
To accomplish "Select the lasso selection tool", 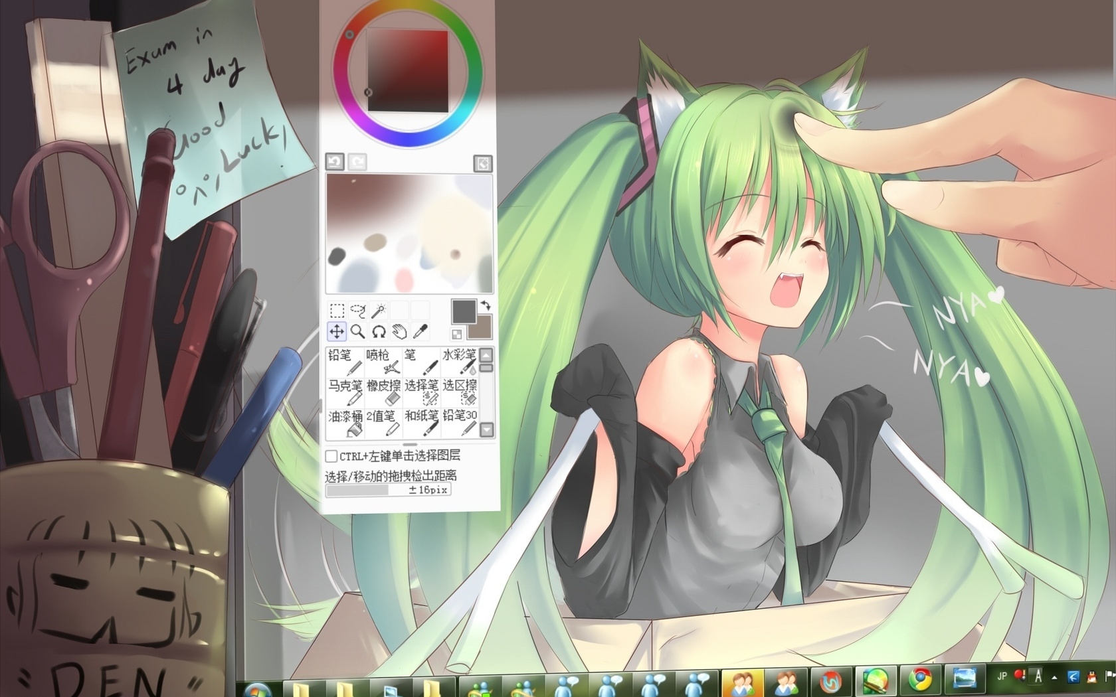I will (357, 311).
